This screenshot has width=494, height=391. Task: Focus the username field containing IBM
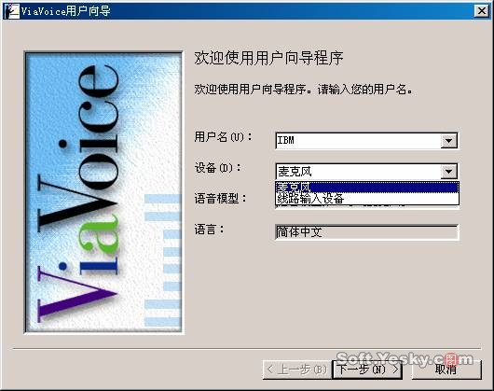point(358,140)
